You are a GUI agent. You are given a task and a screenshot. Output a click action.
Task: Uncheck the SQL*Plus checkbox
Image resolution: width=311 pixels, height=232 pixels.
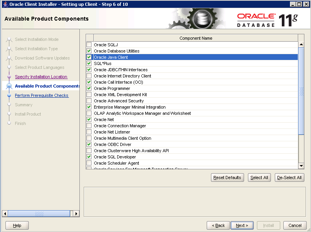pyautogui.click(x=89, y=63)
